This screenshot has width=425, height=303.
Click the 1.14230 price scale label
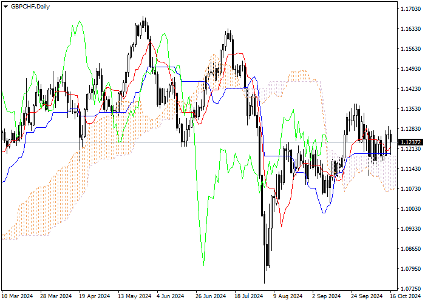tap(410, 89)
